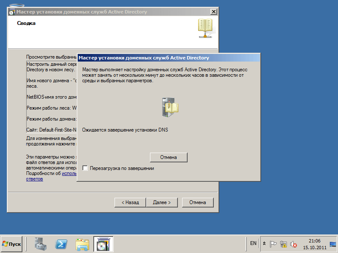338x253 pixels.
Task: Click the '< Назад' button in the Сводка wizard
Action: coord(130,202)
